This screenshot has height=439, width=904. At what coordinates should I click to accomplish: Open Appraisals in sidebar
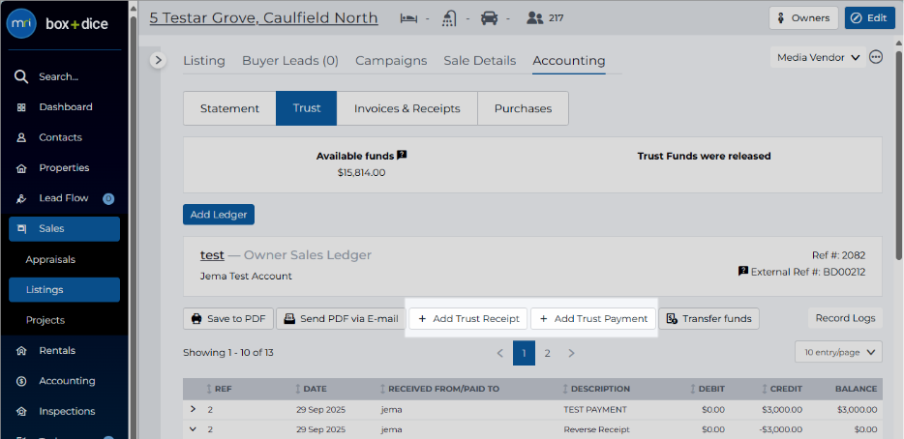coord(50,259)
